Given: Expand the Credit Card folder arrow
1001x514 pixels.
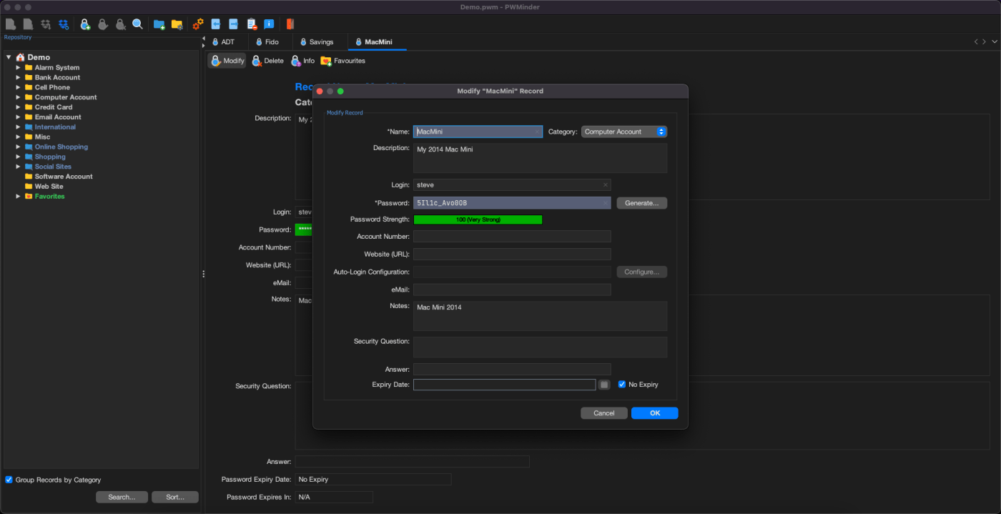Looking at the screenshot, I should coord(19,107).
